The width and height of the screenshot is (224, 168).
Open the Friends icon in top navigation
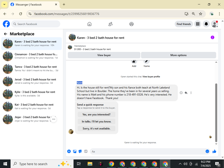point(110,24)
